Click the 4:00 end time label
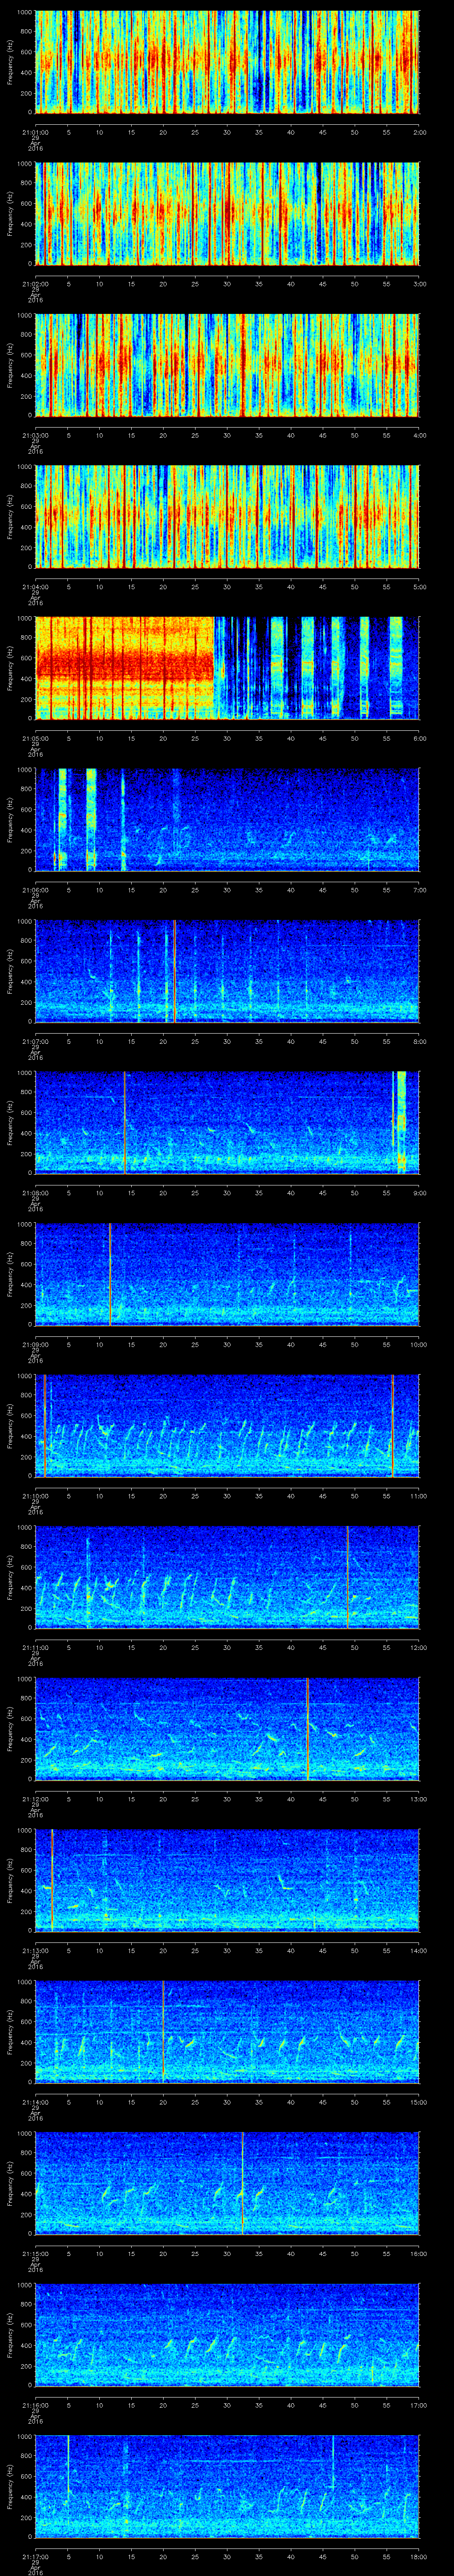This screenshot has height=2576, width=454. point(419,435)
